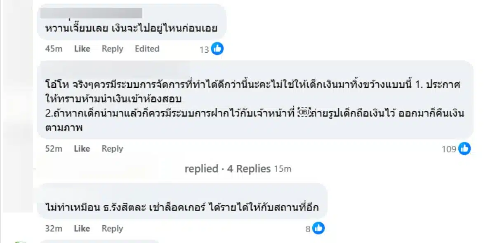Toggle Like on the 52m comment
This screenshot has width=495, height=243.
click(82, 149)
